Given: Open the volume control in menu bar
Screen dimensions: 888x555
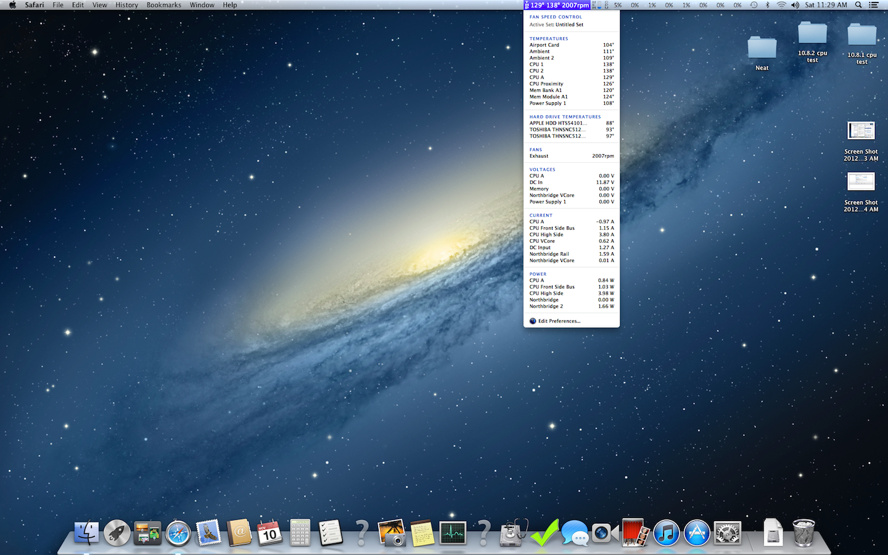Looking at the screenshot, I should click(x=795, y=5).
